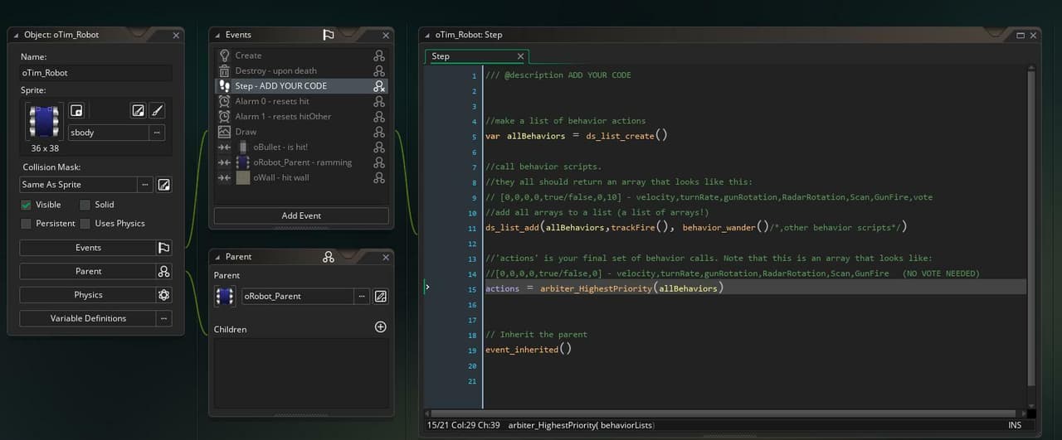1062x440 pixels.
Task: Open the sprite selector ellipsis next to sbody
Action: [157, 133]
